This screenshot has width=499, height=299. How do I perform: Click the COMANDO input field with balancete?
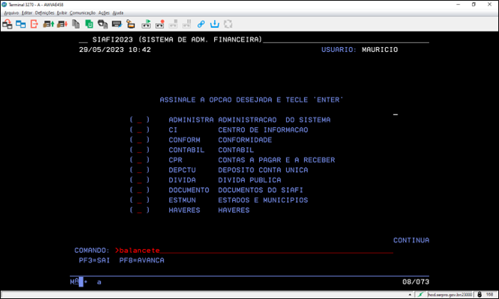point(253,251)
